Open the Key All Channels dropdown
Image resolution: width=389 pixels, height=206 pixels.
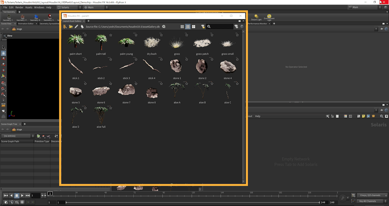368,201
